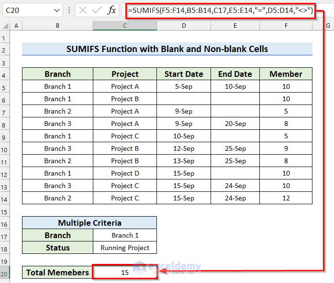
Task: Click the criteria value 'Branch 1' in row 17
Action: (x=125, y=235)
